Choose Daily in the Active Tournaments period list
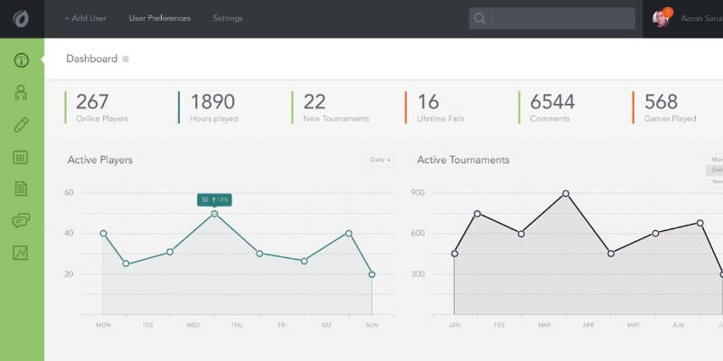Viewport: 723px width, 361px height. [717, 170]
